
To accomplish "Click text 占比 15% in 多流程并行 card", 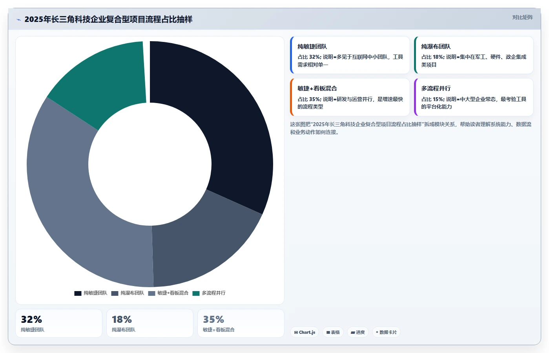I will 433,99.
